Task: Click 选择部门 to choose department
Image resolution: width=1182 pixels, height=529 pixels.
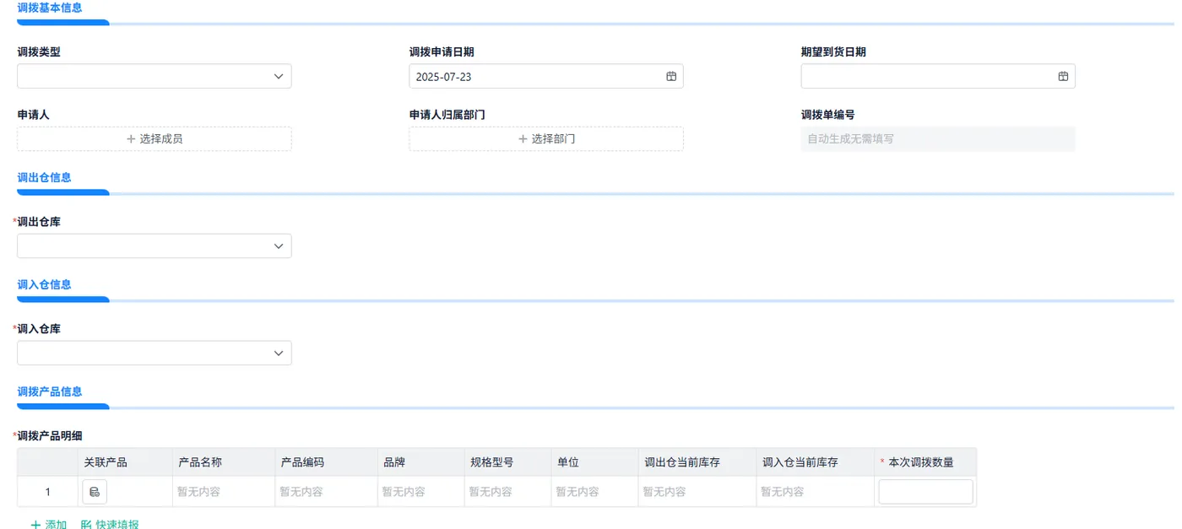Action: (x=546, y=139)
